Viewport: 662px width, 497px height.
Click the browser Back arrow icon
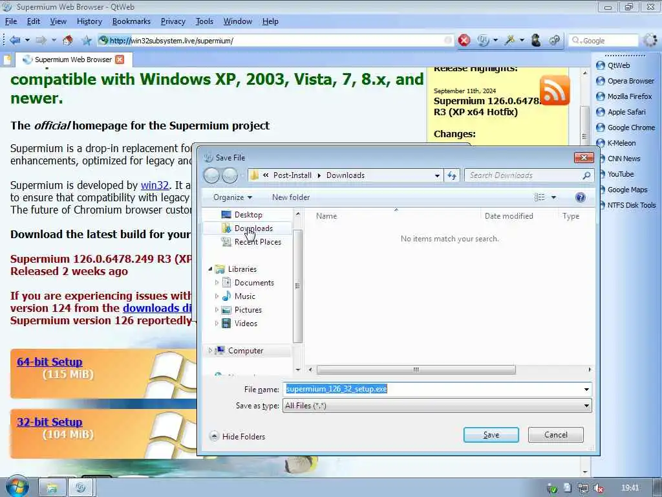tap(16, 40)
